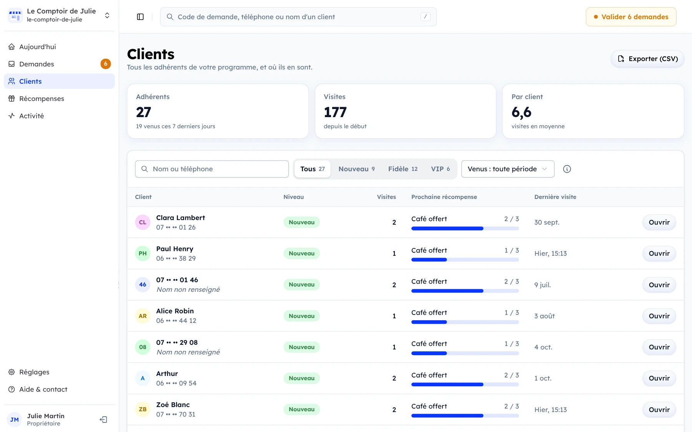The width and height of the screenshot is (692, 432).
Task: Open Paul Henry's record with Ouvrir
Action: pyautogui.click(x=659, y=253)
